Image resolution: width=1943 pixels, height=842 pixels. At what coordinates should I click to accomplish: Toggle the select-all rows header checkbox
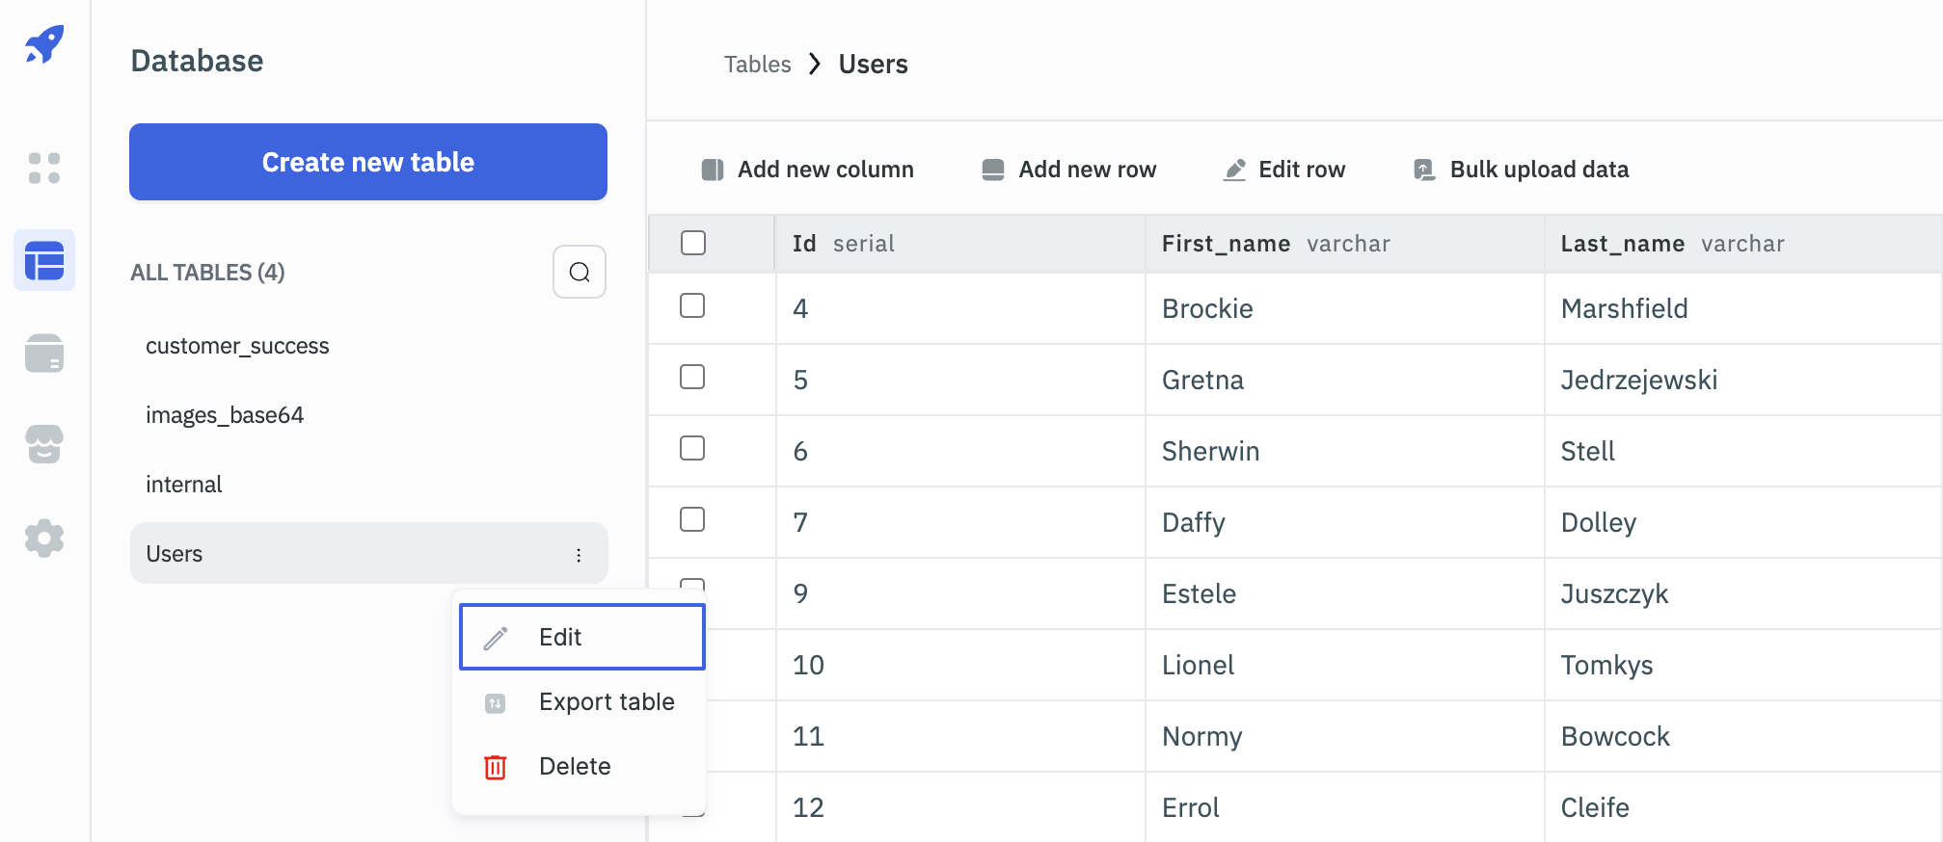692,243
